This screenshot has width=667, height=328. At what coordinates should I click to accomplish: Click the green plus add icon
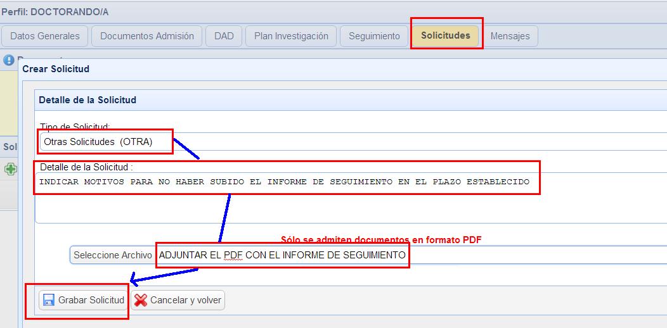coord(10,169)
